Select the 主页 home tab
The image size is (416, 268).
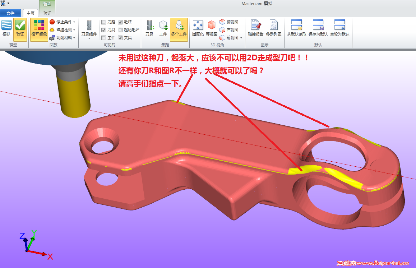[31, 13]
